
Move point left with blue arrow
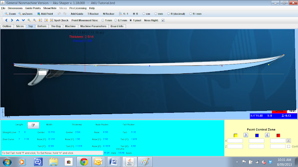(6, 20)
